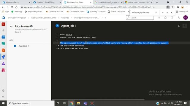Screen dimensions: 190x106
Task: Open Microsoft Teams from taskbar
Action: pyautogui.click(x=85, y=103)
